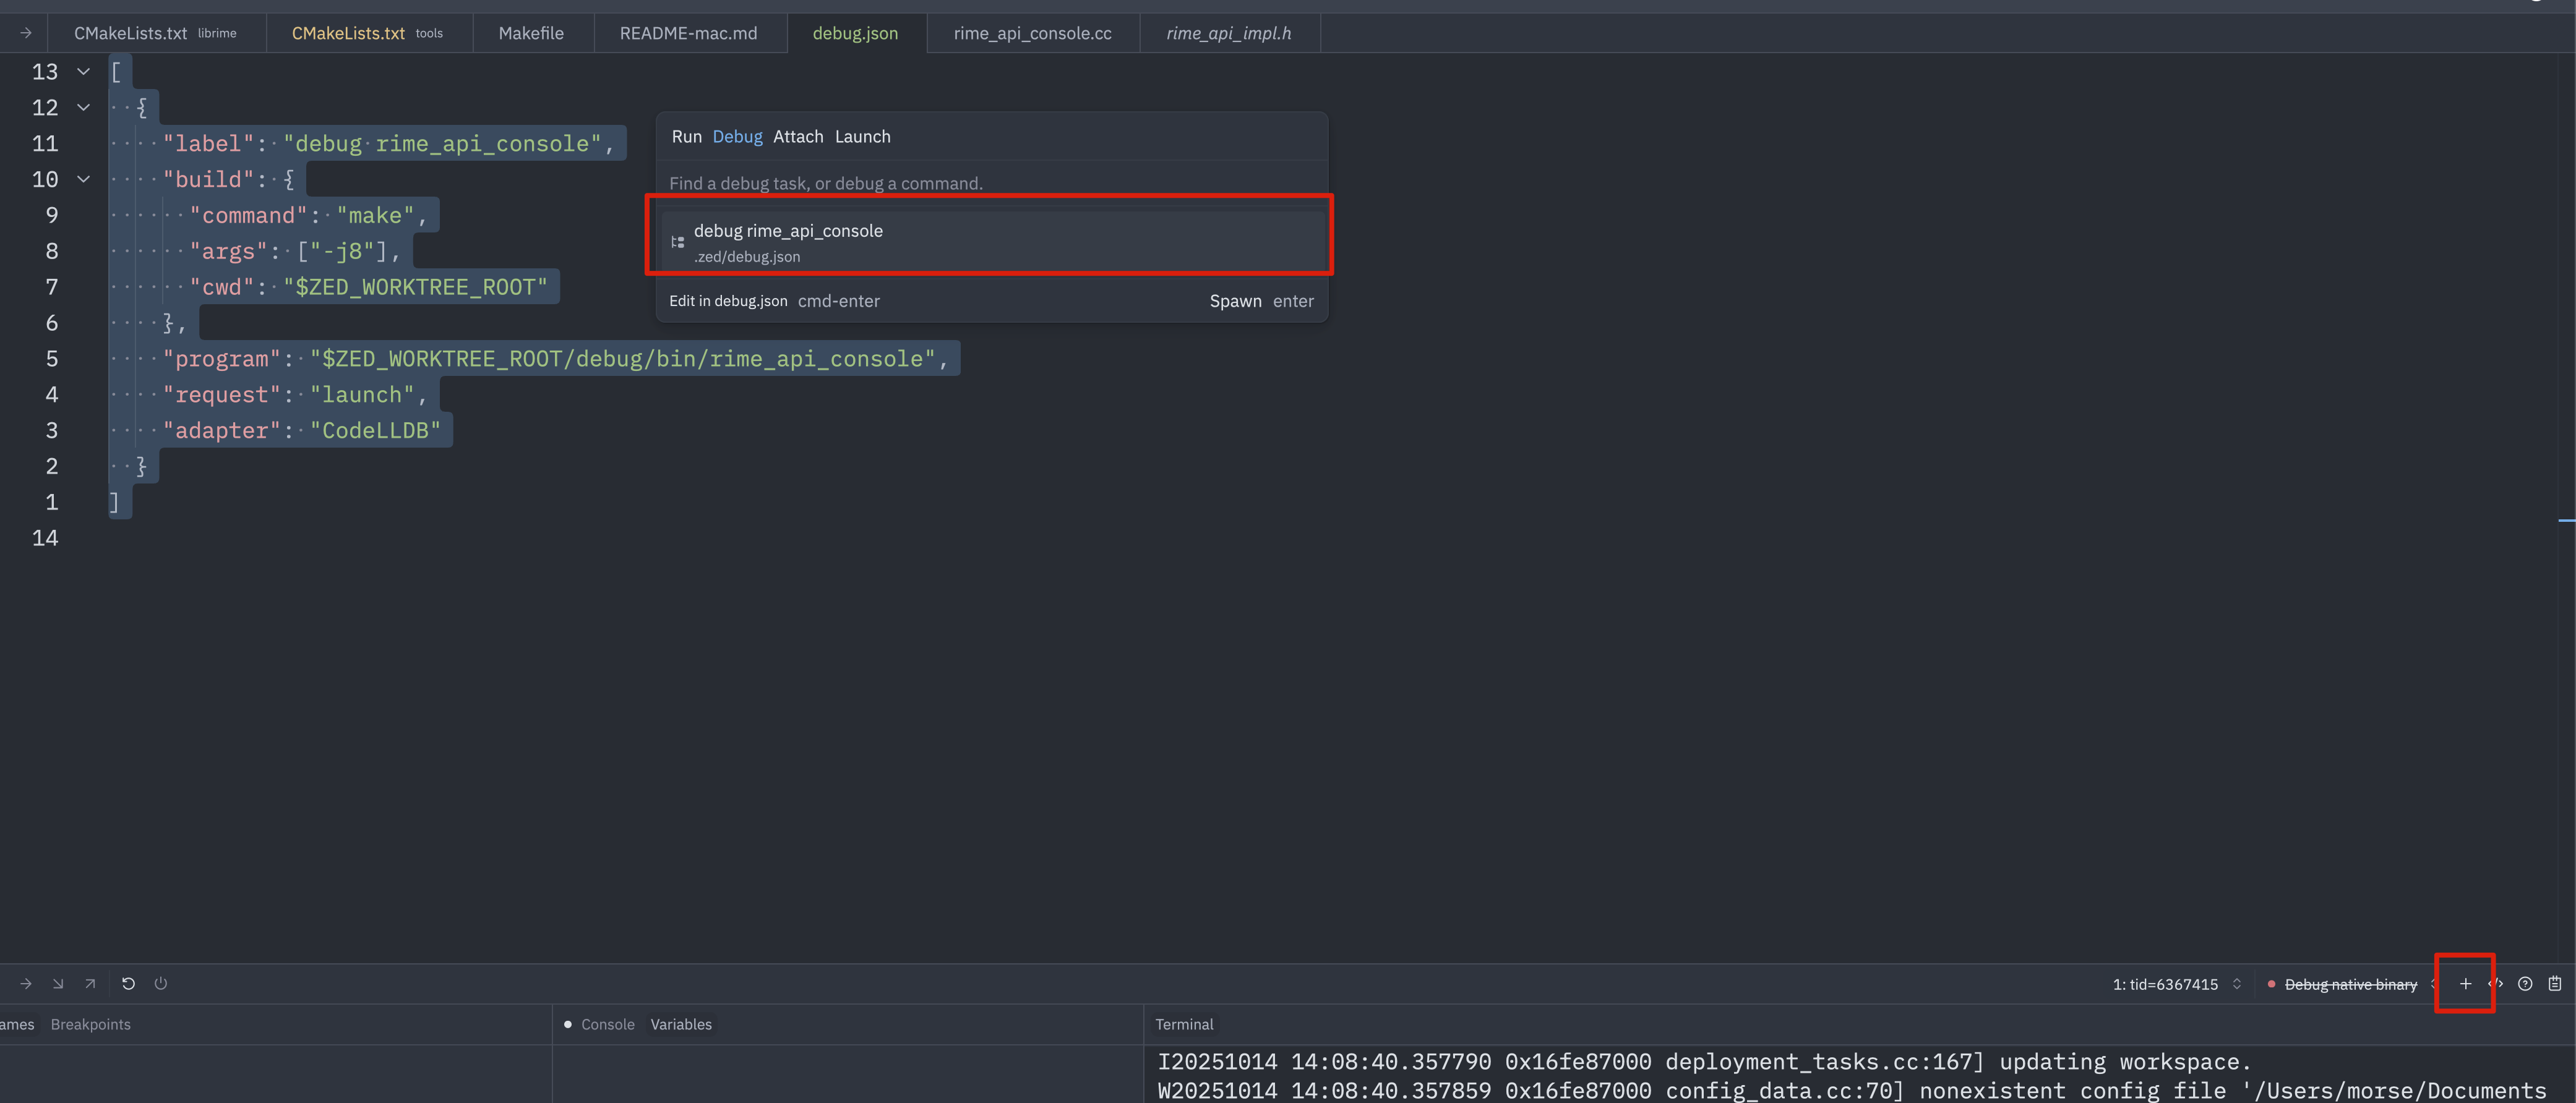Click Edit in debug.json
The width and height of the screenshot is (2576, 1103).
click(728, 300)
